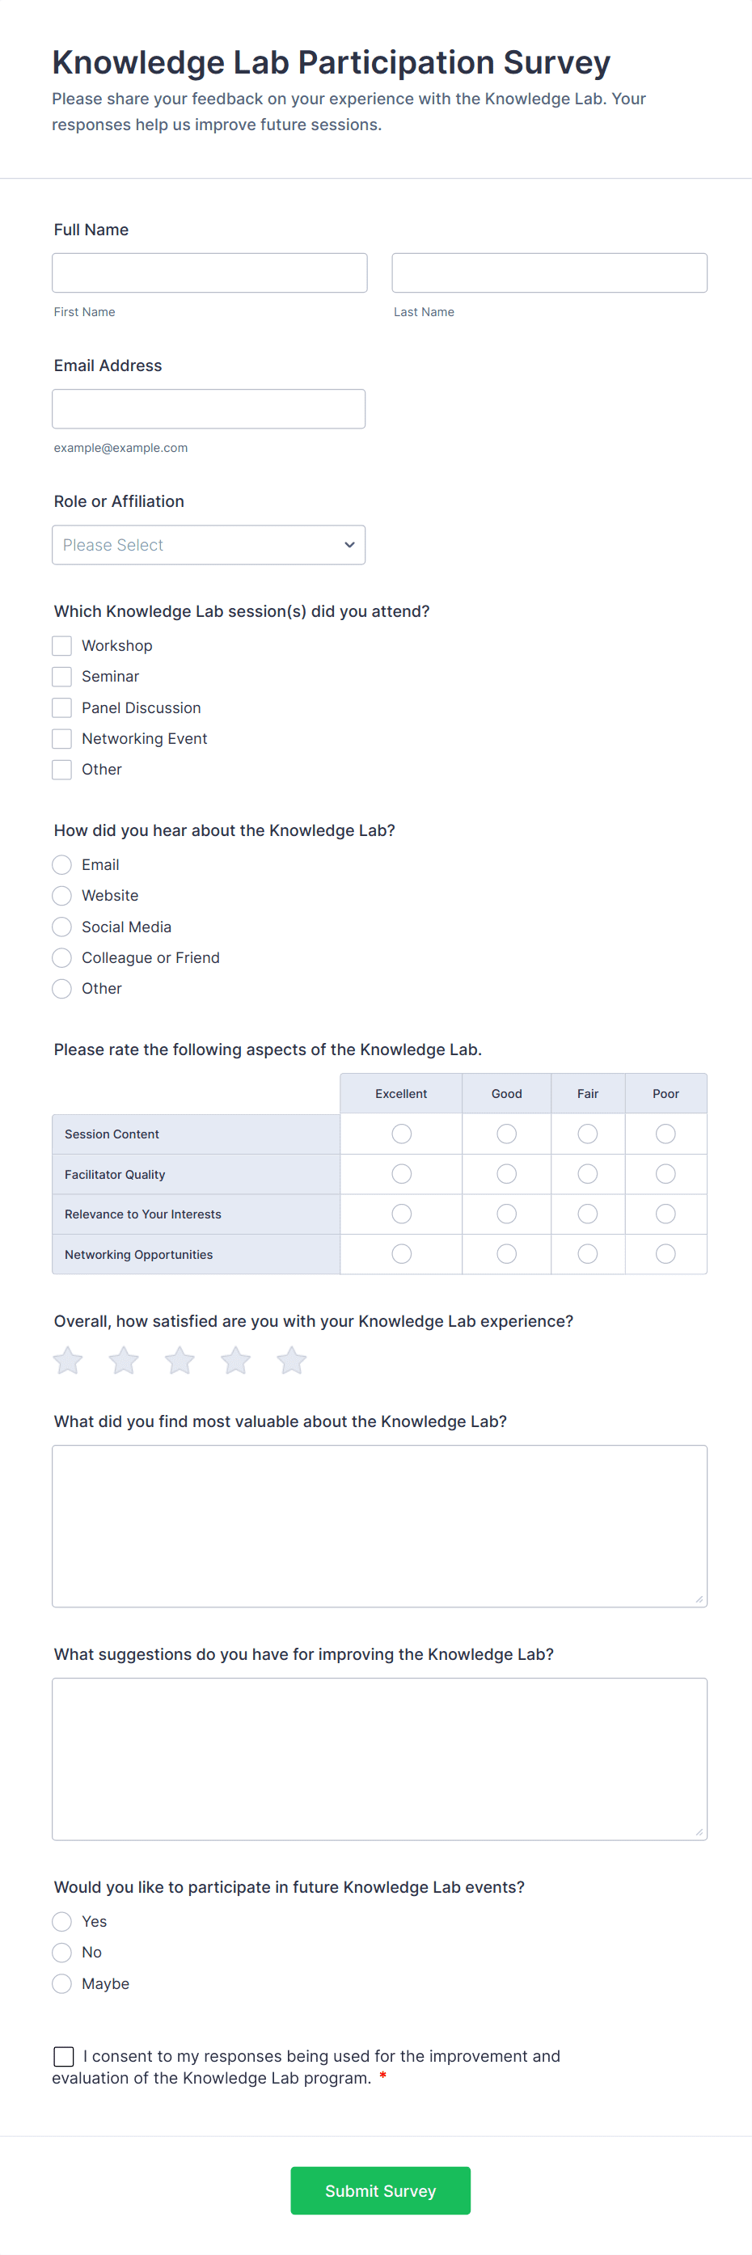The width and height of the screenshot is (752, 2255).
Task: Click the suggestions for improvement text area
Action: click(379, 1758)
